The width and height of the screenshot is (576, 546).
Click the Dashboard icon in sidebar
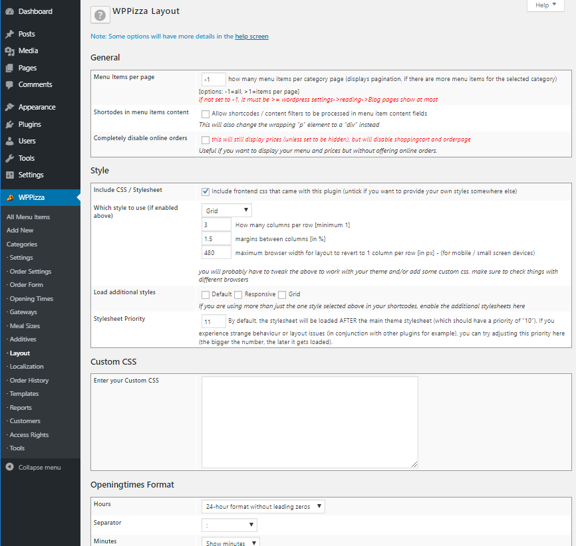[9, 12]
